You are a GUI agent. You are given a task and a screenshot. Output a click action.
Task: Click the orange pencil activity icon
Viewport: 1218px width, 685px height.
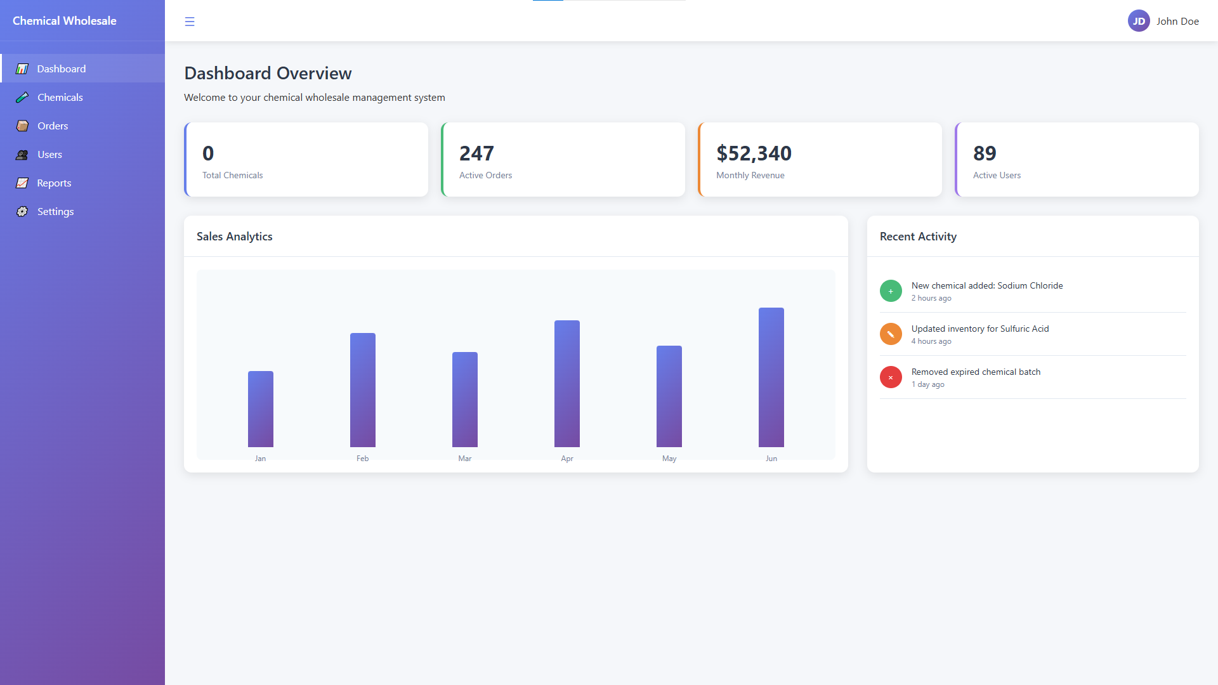click(891, 334)
